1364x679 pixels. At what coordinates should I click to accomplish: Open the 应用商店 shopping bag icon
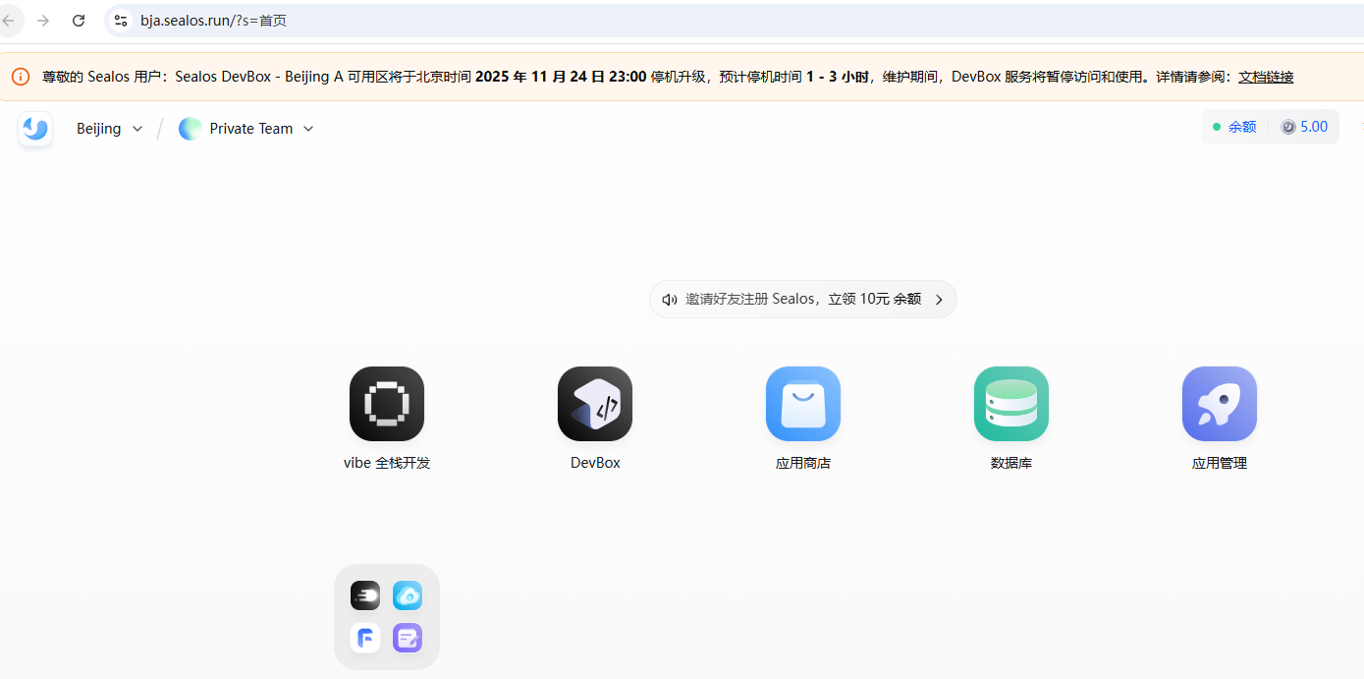tap(803, 404)
